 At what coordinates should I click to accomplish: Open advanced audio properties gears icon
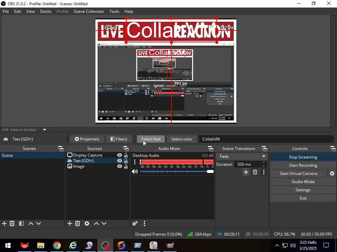[x=135, y=223]
